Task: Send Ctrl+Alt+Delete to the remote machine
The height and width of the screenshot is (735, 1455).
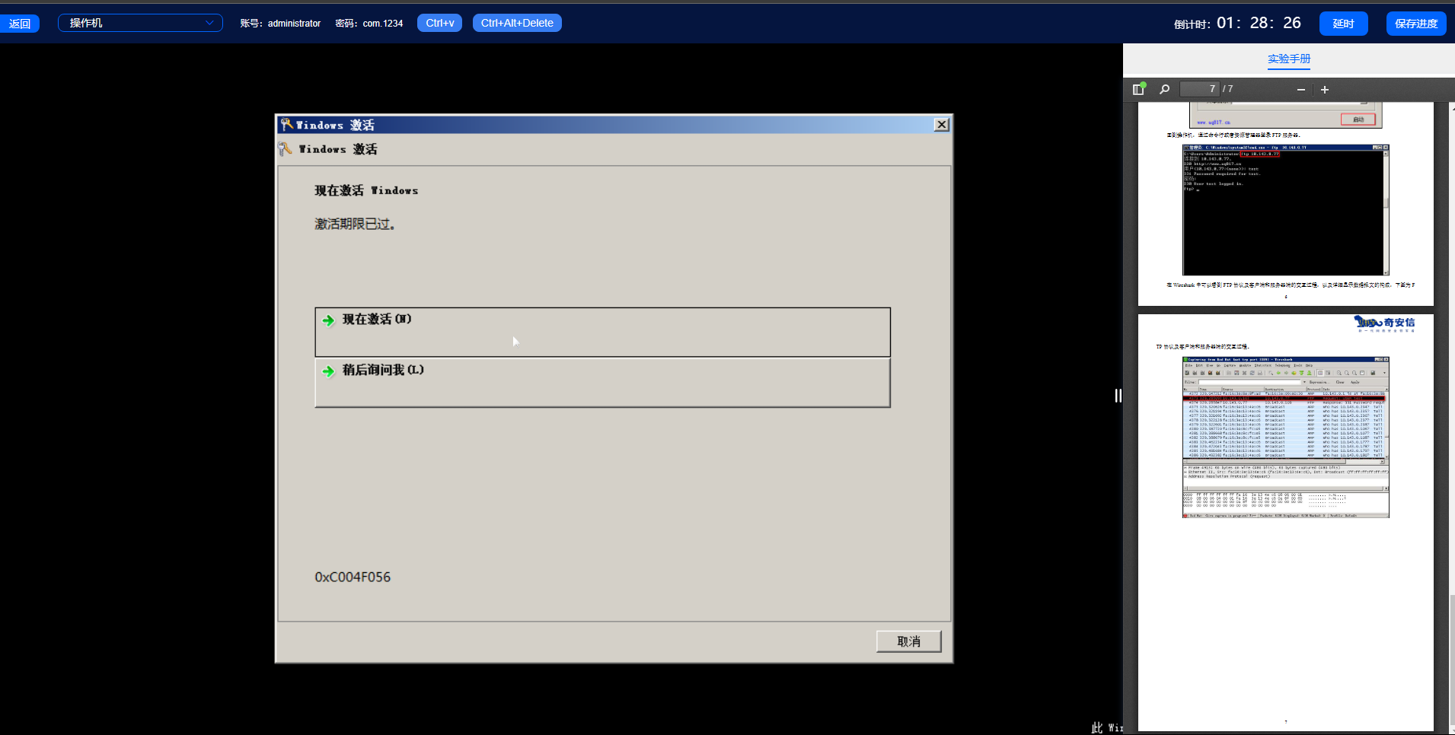Action: 517,23
